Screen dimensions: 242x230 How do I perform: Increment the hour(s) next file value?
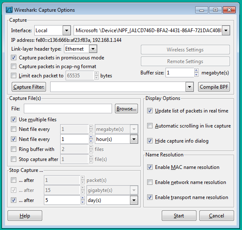(91, 137)
